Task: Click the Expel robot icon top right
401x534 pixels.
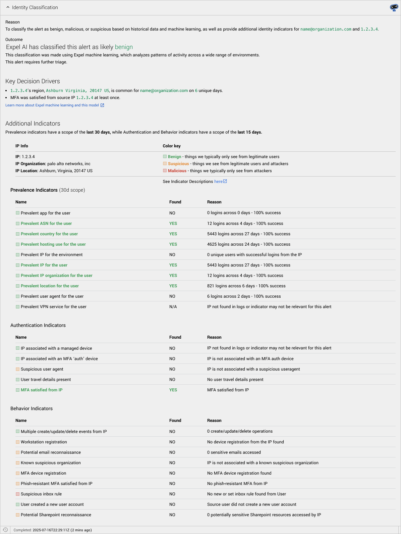Action: [x=394, y=8]
